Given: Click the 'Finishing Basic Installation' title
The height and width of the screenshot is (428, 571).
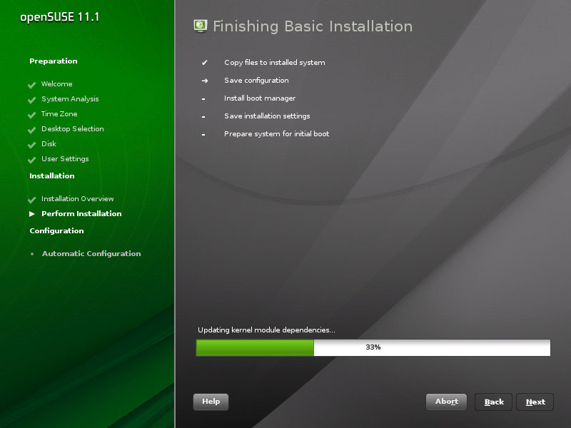Looking at the screenshot, I should click(x=313, y=26).
